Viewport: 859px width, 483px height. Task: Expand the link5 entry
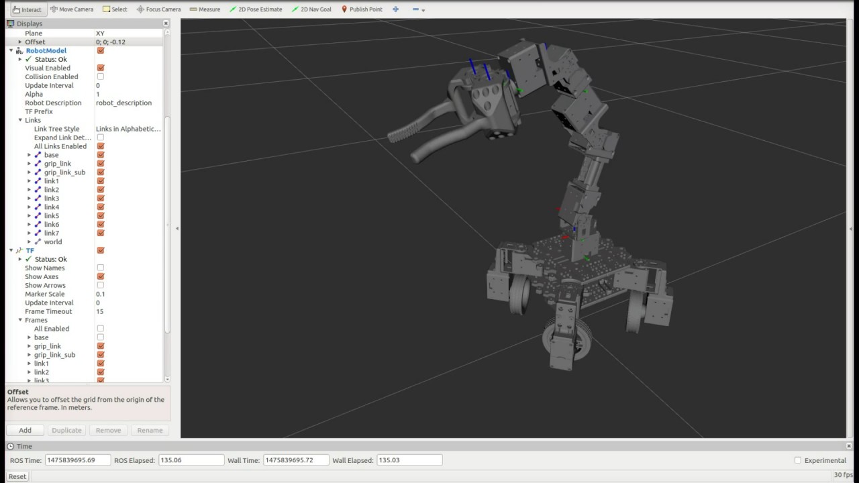pos(29,216)
